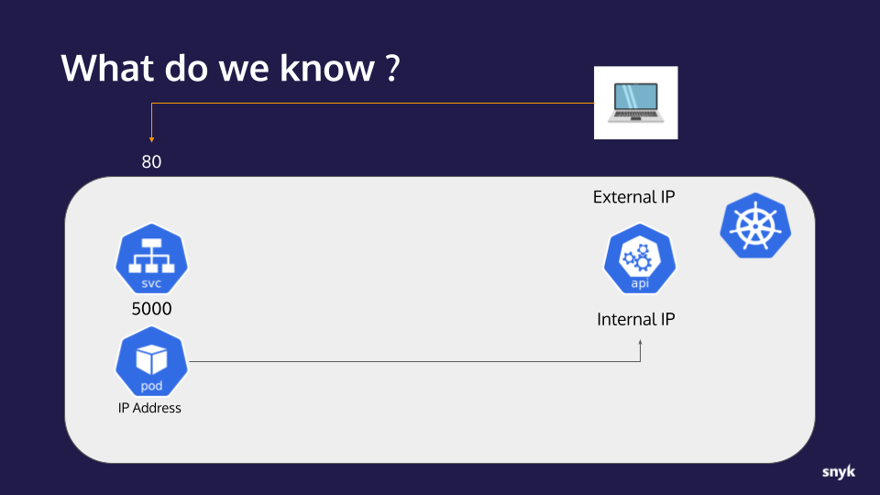Screen dimensions: 880x495
Task: Select the External IP text
Action: coord(633,197)
